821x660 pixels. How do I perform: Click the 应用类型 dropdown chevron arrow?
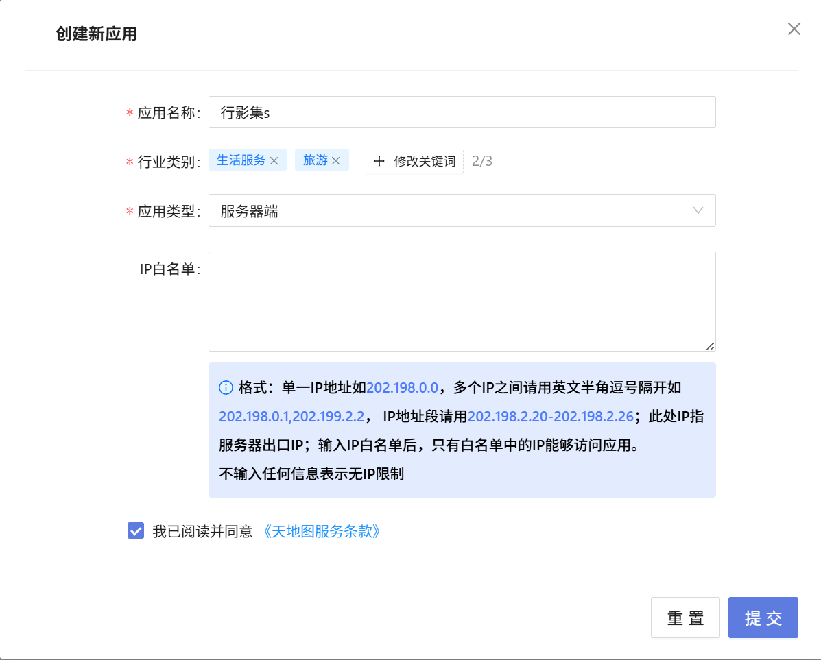point(698,210)
